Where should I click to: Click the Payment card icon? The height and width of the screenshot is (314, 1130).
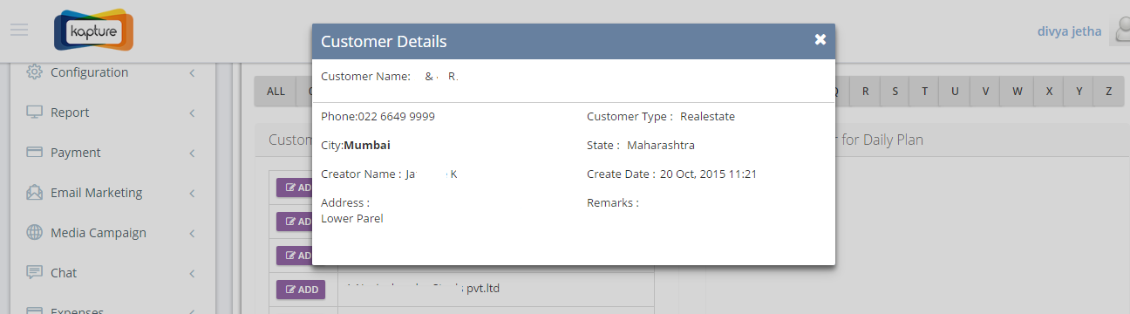35,153
